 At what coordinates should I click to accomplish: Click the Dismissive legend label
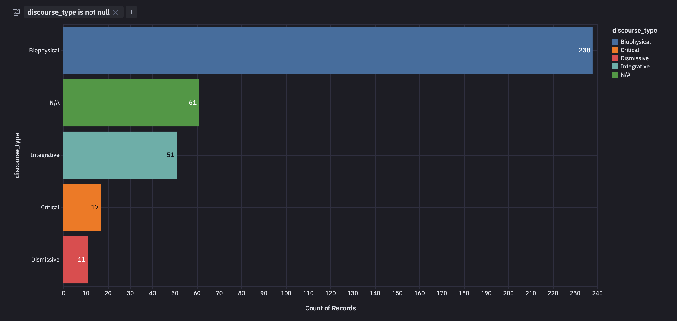634,58
